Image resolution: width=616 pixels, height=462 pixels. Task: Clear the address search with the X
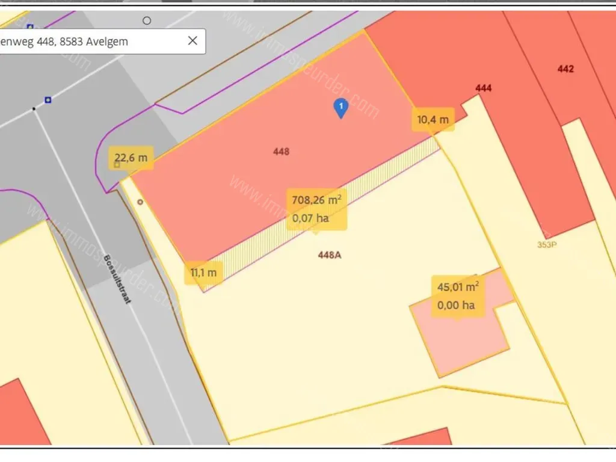pyautogui.click(x=192, y=41)
